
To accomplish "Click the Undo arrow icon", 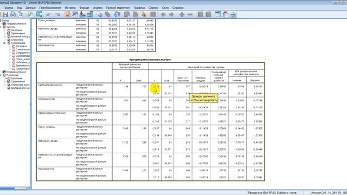I will click(x=49, y=15).
